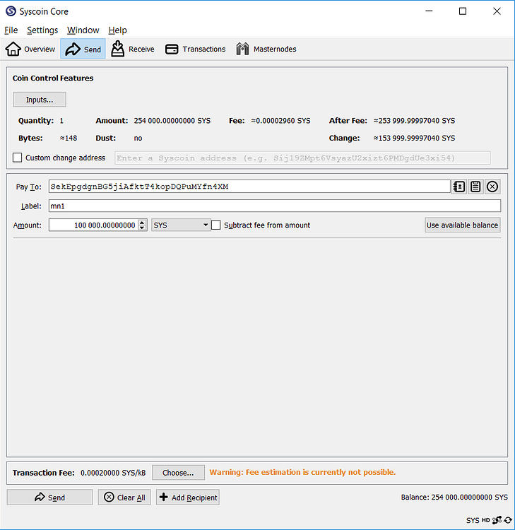Screen dimensions: 515x530
Task: Open the File menu
Action: (11, 30)
